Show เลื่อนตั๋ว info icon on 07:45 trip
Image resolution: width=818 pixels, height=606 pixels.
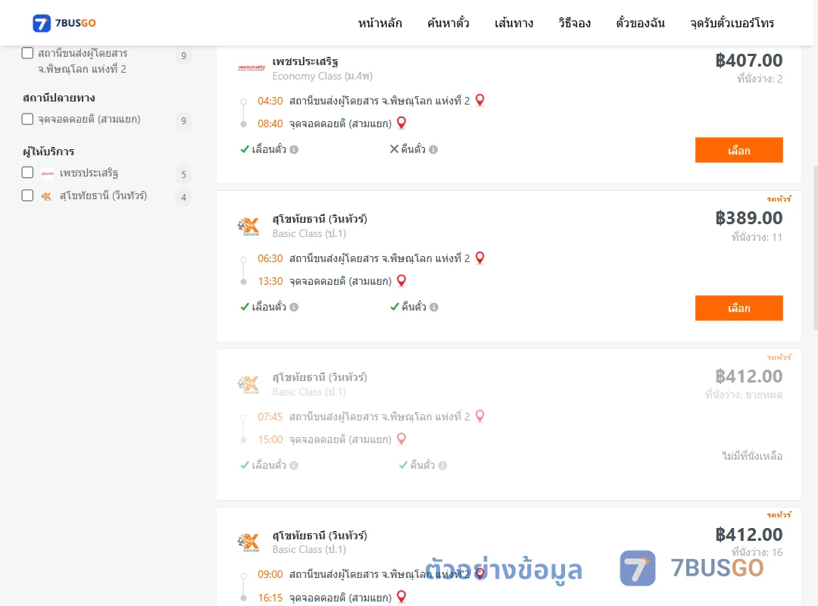coord(294,466)
